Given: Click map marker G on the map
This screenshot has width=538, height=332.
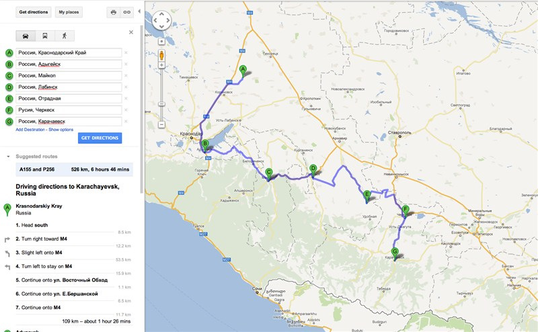Looking at the screenshot, I should coord(395,254).
